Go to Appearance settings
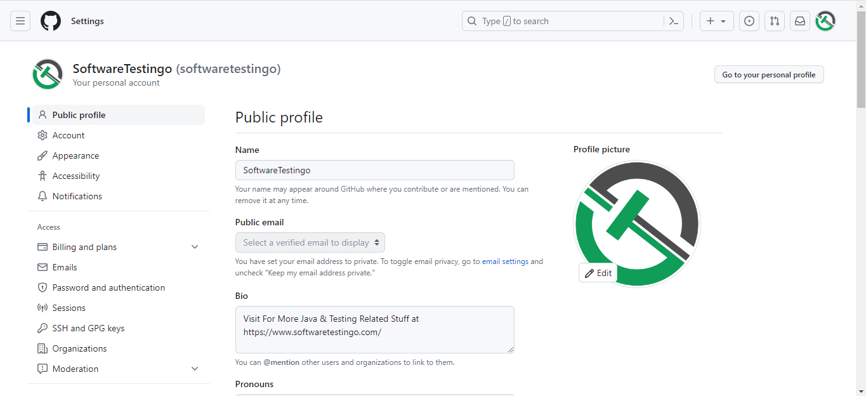Viewport: 866px width, 396px height. (119, 155)
